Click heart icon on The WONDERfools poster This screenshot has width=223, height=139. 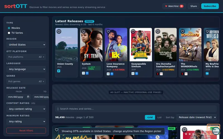click(x=183, y=31)
